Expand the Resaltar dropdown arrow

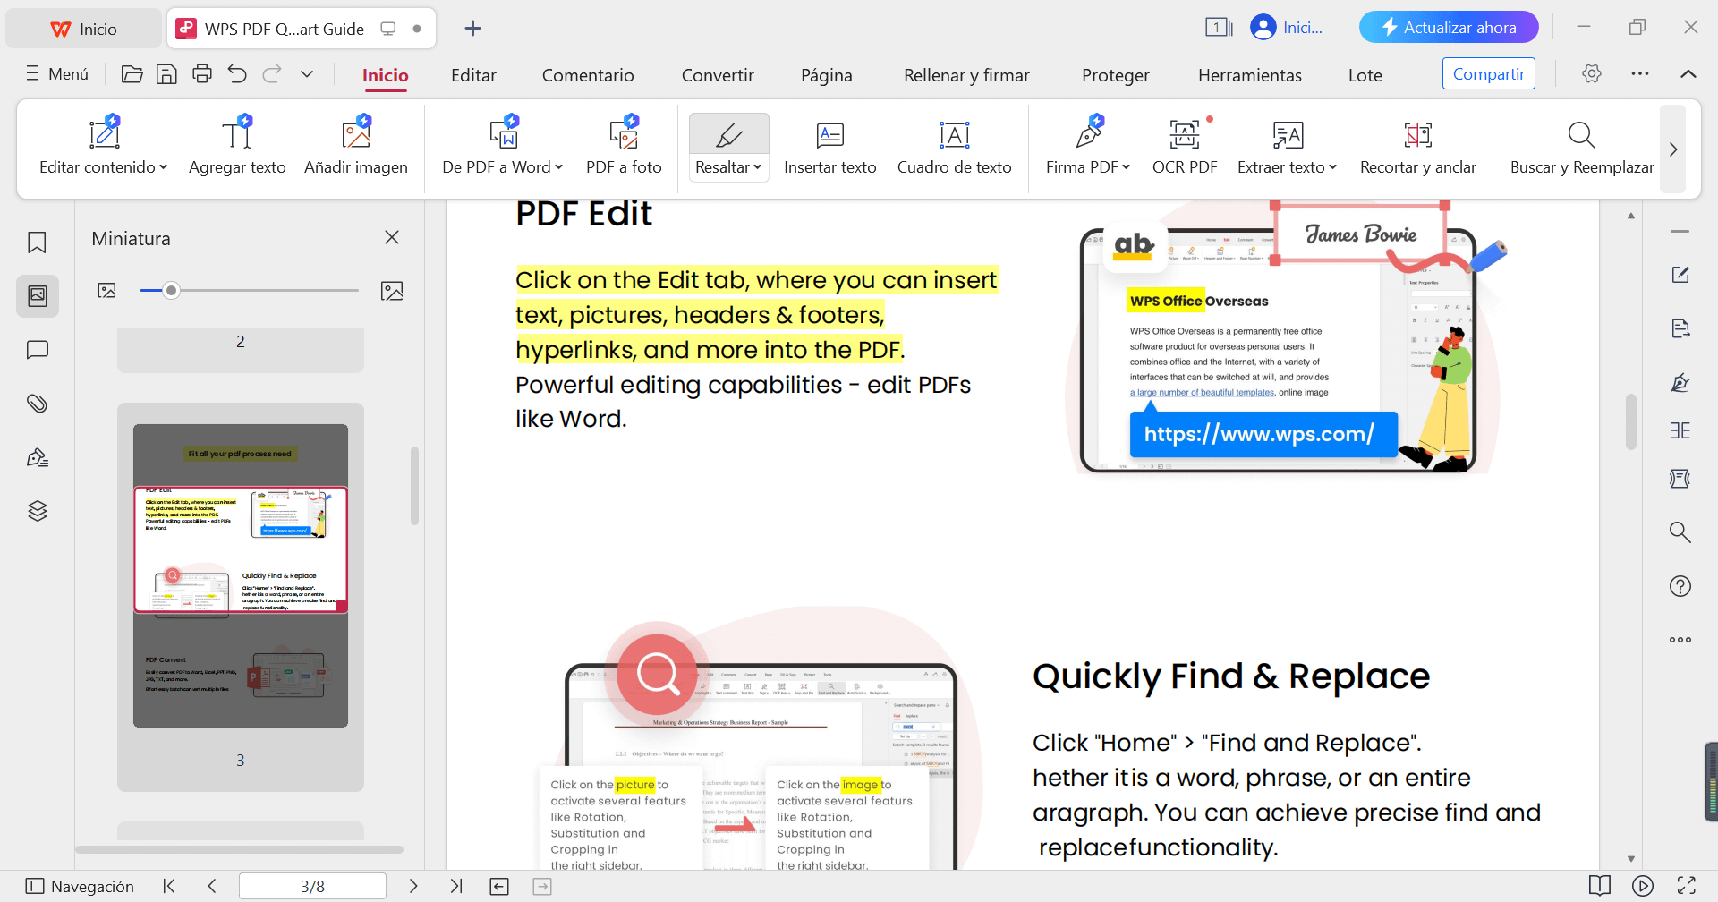[757, 167]
